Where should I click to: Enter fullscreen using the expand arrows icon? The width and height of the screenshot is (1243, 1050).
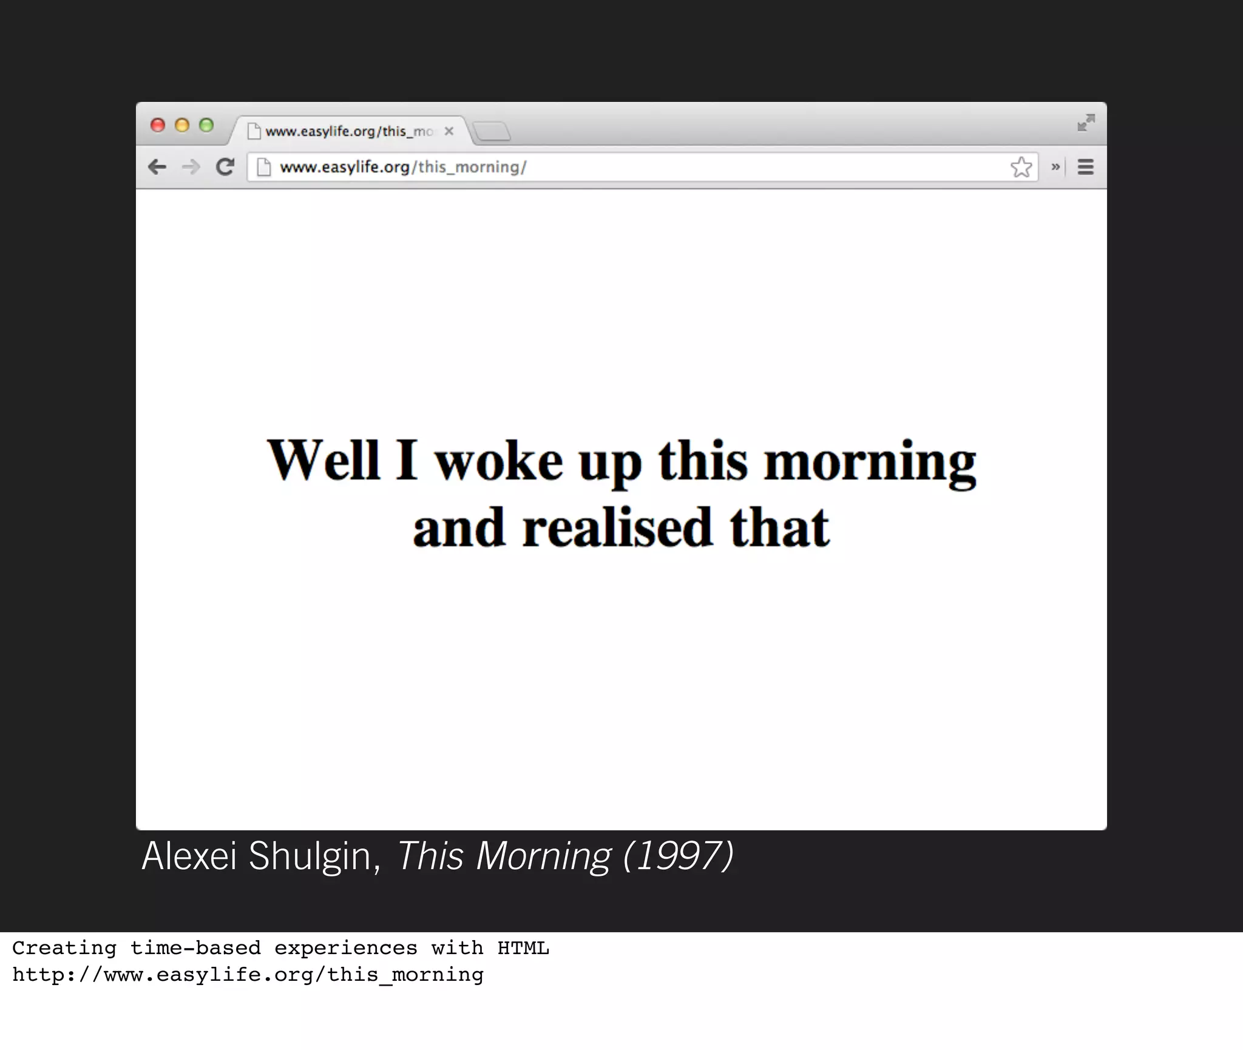pyautogui.click(x=1086, y=123)
